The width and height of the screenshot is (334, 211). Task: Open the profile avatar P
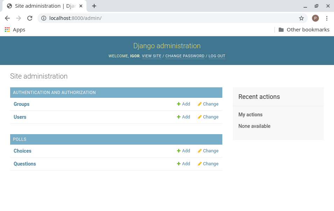315,18
